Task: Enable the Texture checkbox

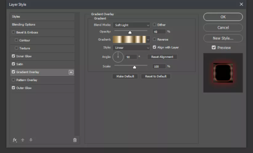Action: [16, 48]
